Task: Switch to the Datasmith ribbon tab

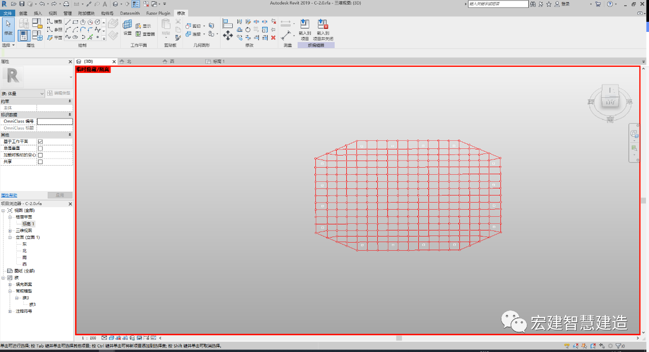Action: tap(130, 13)
